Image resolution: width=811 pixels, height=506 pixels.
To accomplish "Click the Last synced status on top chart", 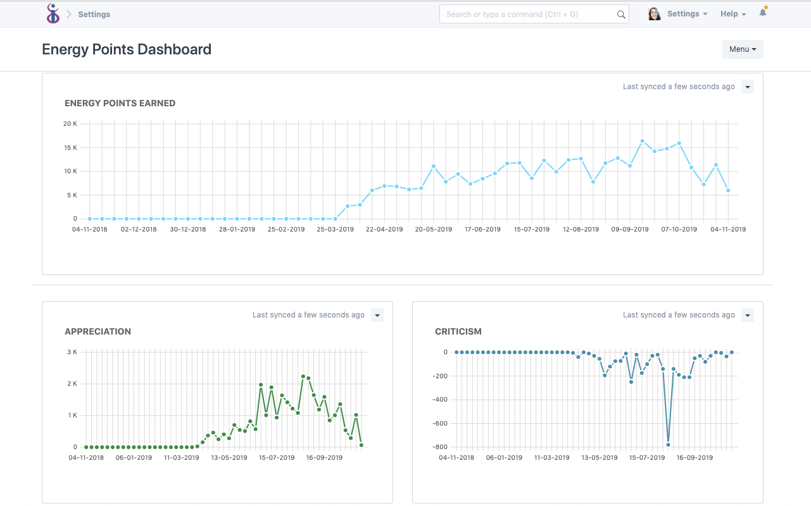I will pos(678,87).
